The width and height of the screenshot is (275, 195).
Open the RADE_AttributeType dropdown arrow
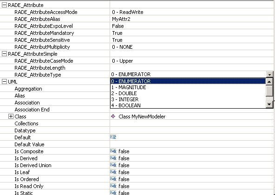click(x=270, y=75)
